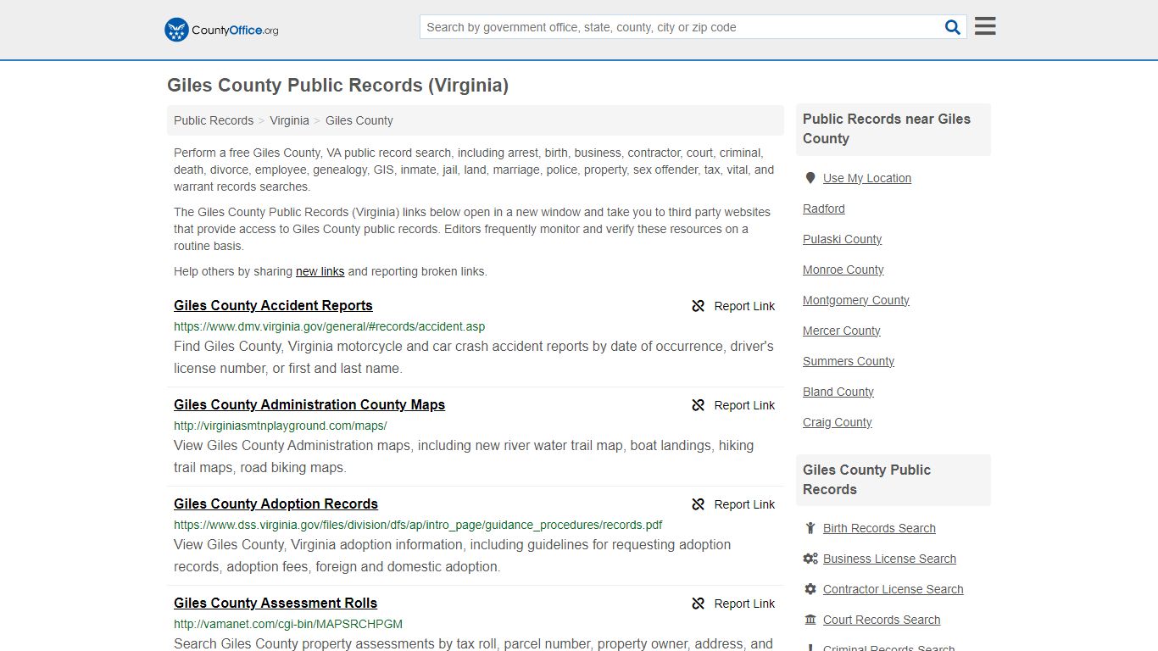Report Link for Assessment Rolls
The width and height of the screenshot is (1158, 651).
click(x=744, y=604)
